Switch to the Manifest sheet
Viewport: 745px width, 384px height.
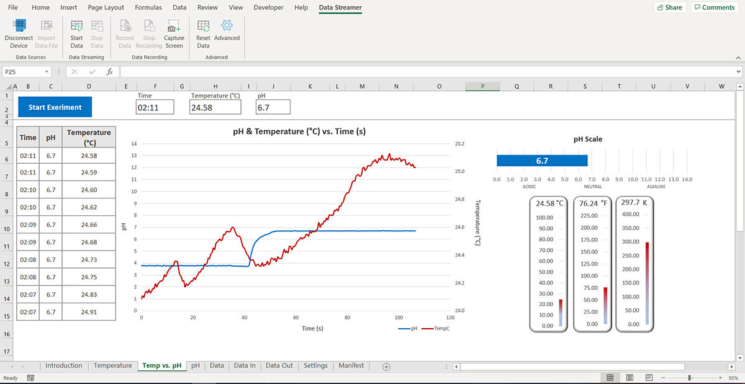[x=351, y=366]
